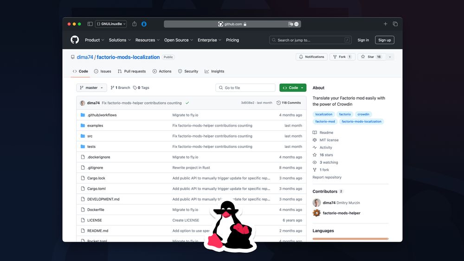Open the DEVELOPMENT.md file
This screenshot has width=464, height=261.
[x=103, y=199]
